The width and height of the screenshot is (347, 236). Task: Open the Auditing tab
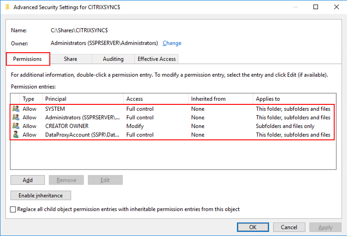click(113, 59)
